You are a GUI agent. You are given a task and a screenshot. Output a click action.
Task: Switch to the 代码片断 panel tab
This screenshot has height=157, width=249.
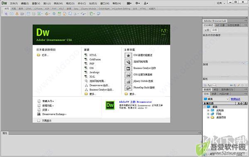[224, 94]
